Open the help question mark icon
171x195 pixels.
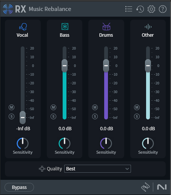(x=163, y=9)
